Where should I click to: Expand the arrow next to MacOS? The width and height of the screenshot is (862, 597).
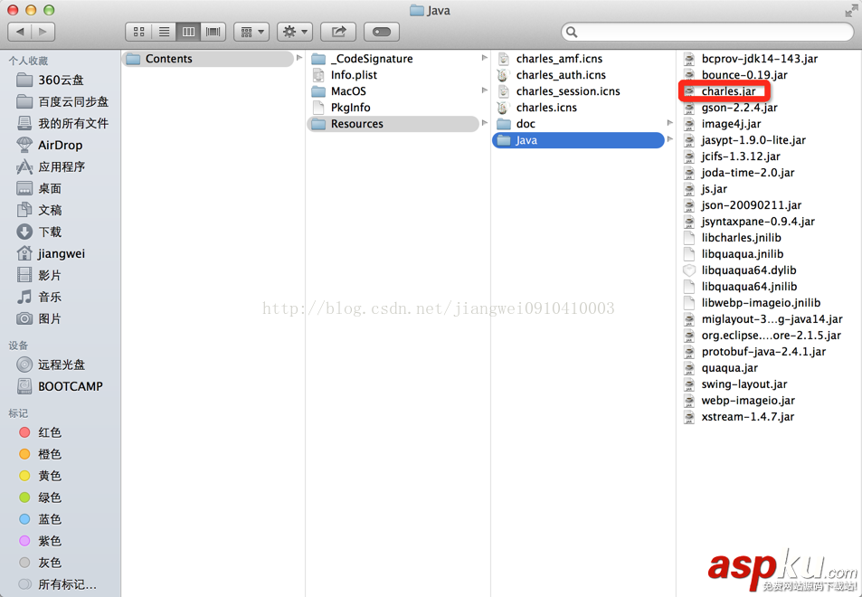(484, 90)
